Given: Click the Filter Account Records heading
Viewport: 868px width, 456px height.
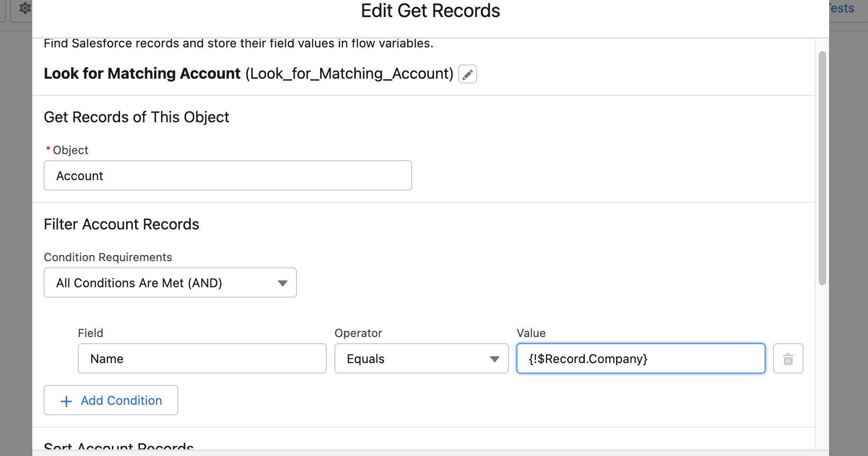Looking at the screenshot, I should coord(121,224).
